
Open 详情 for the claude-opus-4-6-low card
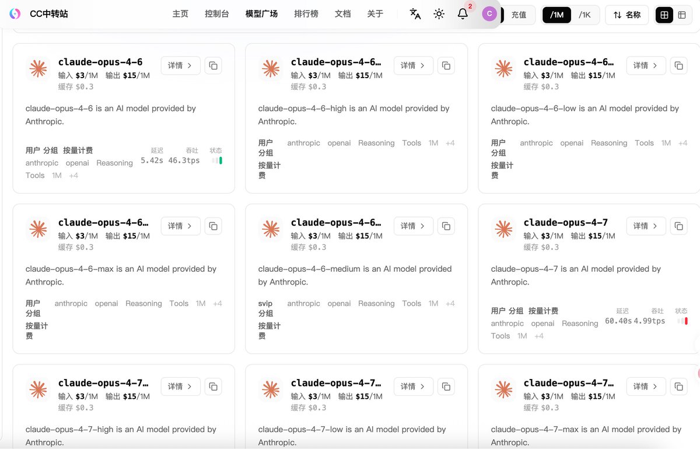click(x=646, y=65)
